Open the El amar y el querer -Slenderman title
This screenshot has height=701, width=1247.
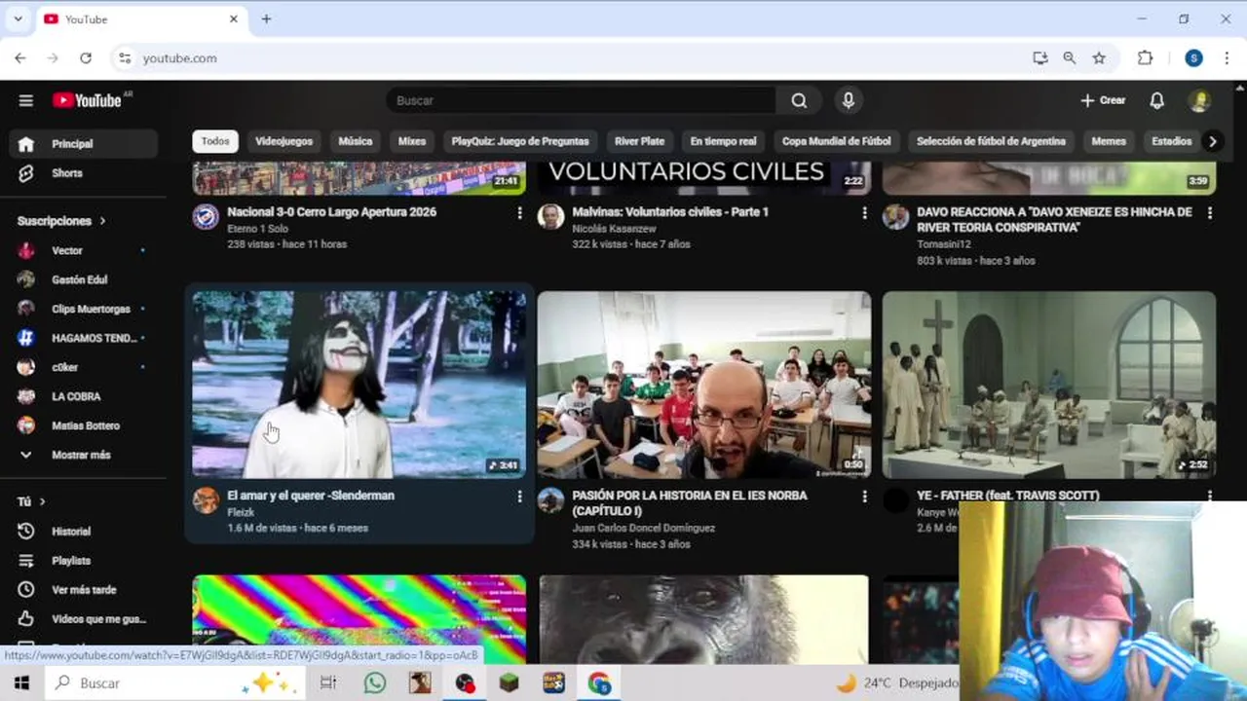tap(311, 496)
